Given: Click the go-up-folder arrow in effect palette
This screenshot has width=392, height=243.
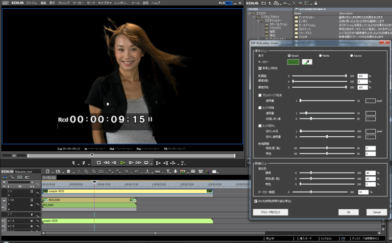Looking at the screenshot, I should tap(270, 3).
